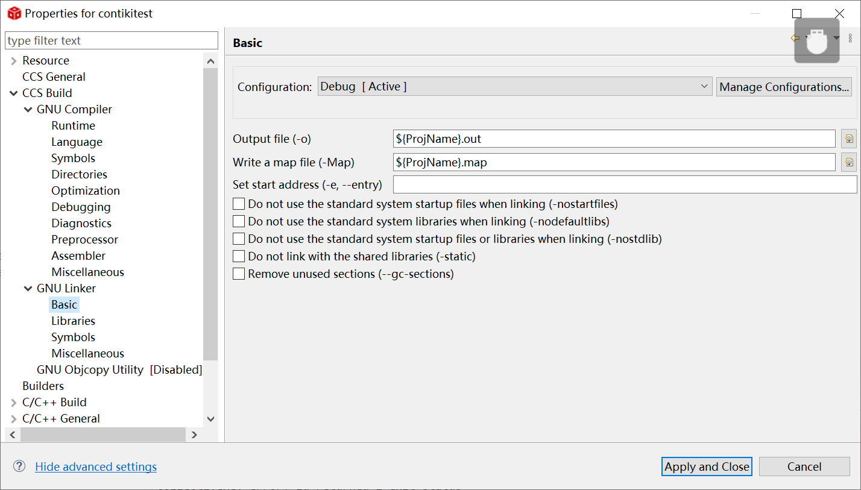Click the red CCS cube title icon
Screen dimensions: 861x490
pos(14,13)
